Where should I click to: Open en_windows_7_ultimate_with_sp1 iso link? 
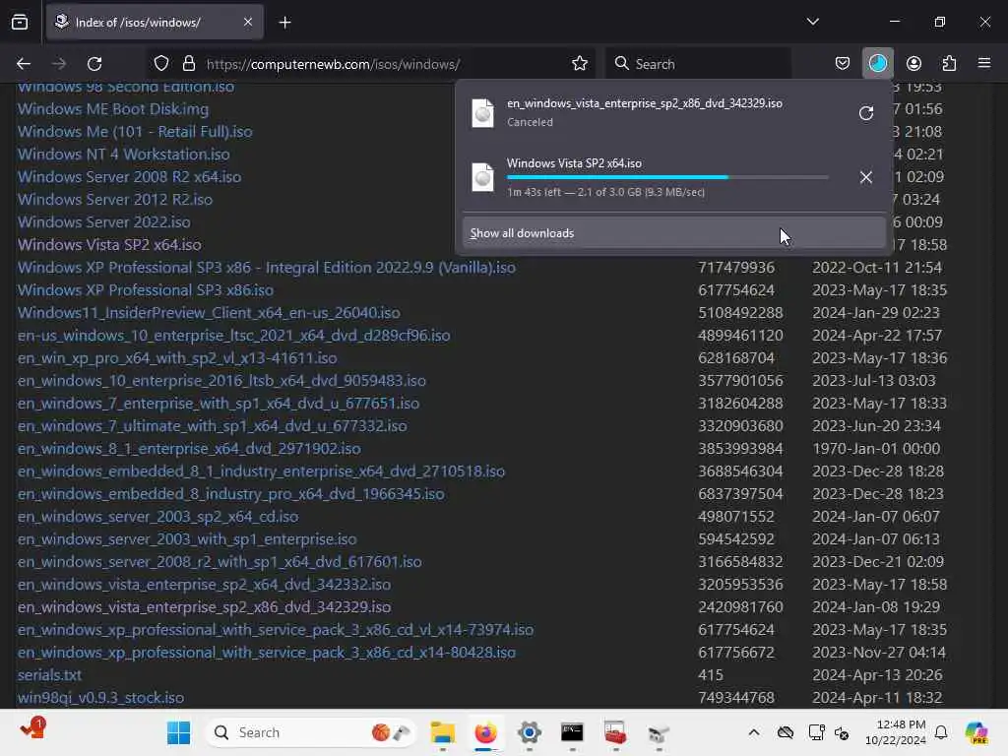[x=213, y=426]
